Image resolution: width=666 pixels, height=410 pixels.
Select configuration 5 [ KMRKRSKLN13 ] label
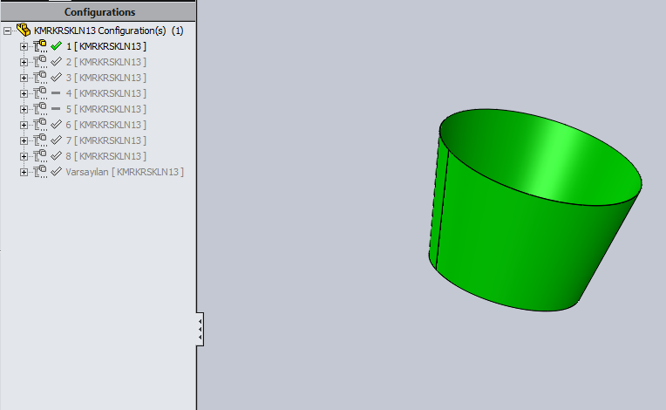click(106, 109)
